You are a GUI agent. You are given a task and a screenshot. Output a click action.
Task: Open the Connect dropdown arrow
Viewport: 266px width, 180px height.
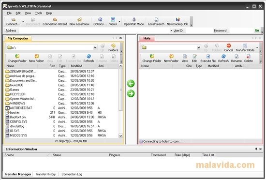tap(23, 22)
